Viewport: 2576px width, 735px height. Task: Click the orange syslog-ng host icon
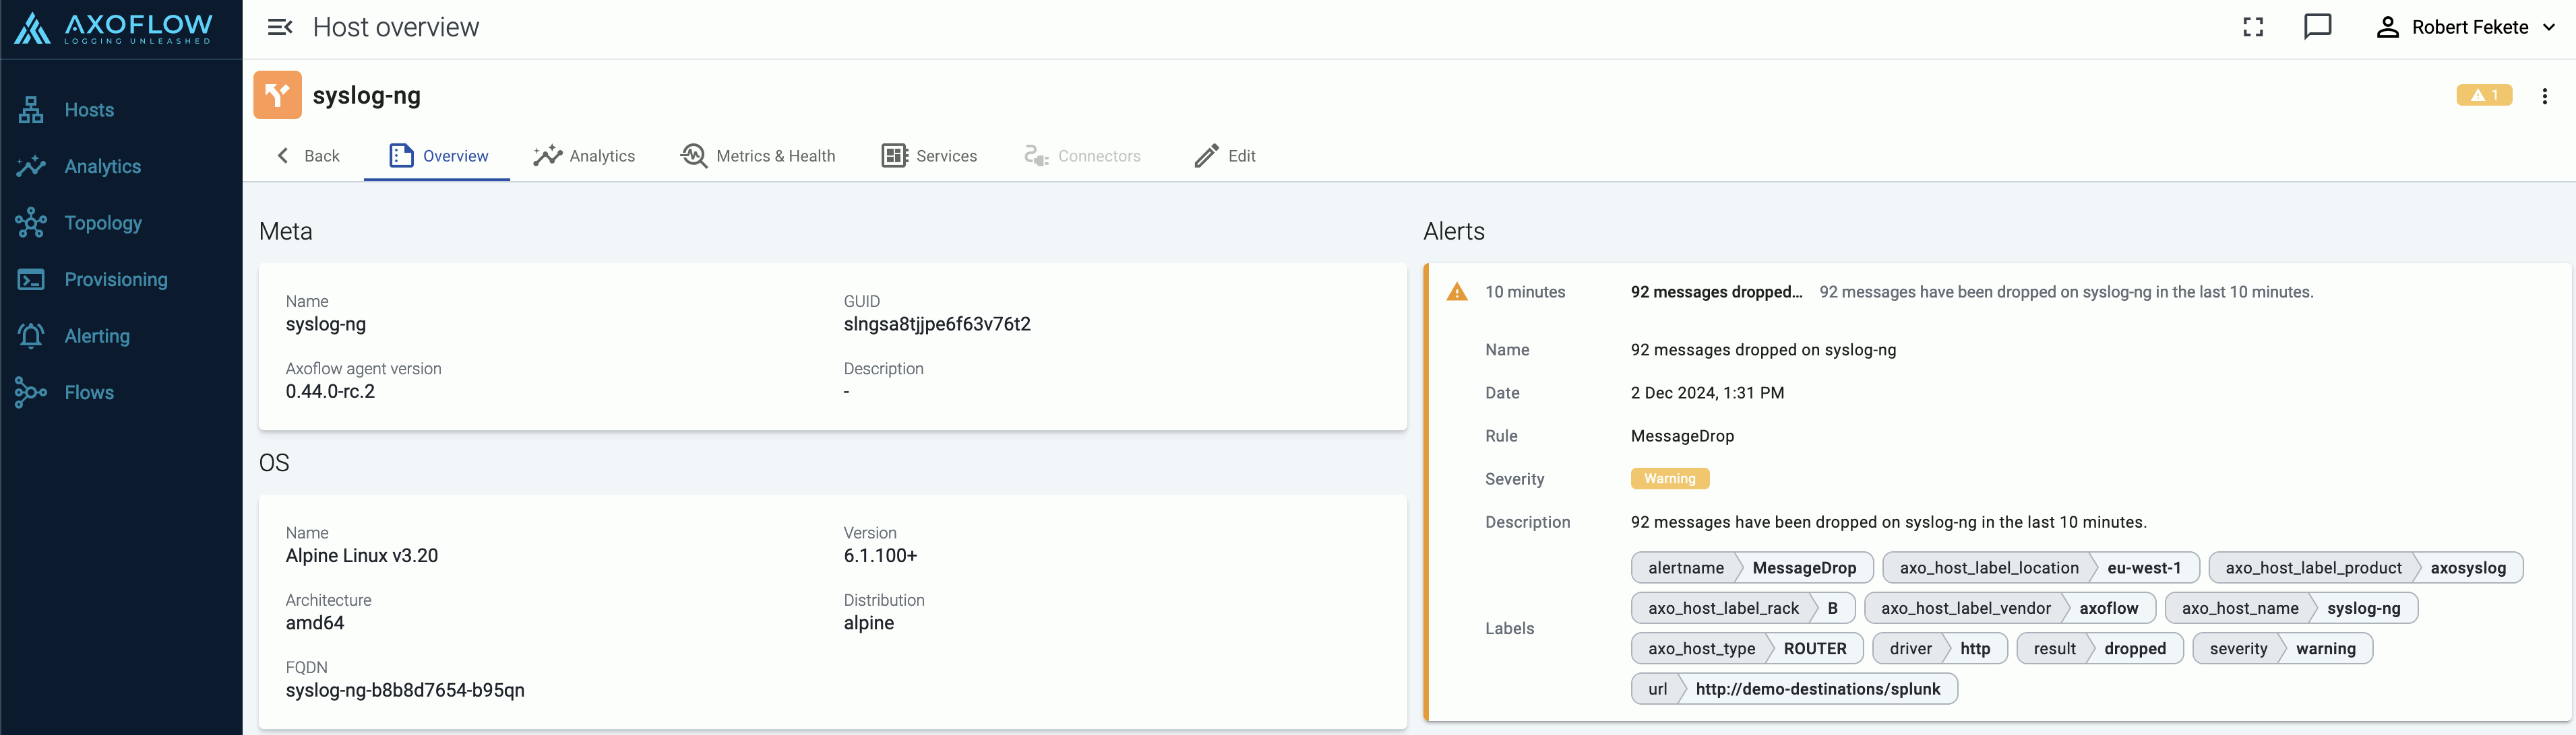(278, 95)
